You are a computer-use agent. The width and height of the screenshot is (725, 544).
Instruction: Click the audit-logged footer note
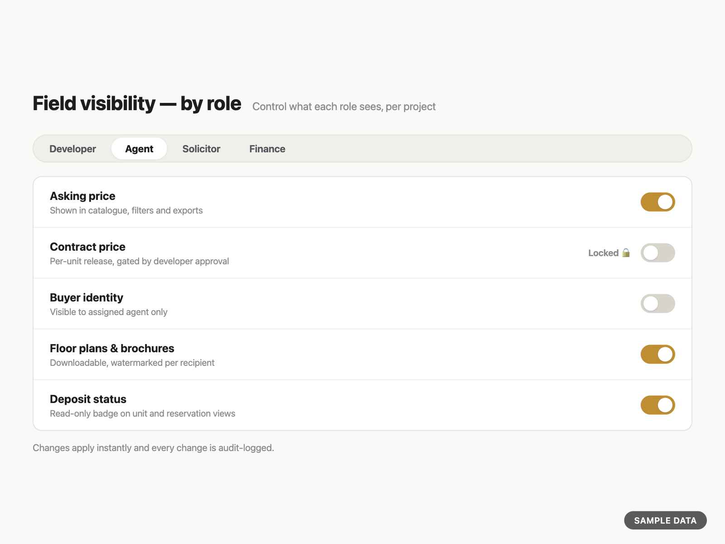coord(153,448)
